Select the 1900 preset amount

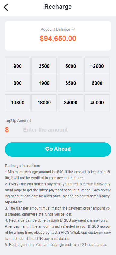[44, 83]
